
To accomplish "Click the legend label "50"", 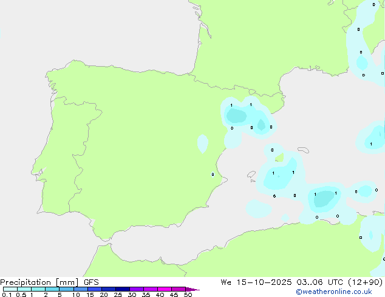I will pyautogui.click(x=188, y=295).
